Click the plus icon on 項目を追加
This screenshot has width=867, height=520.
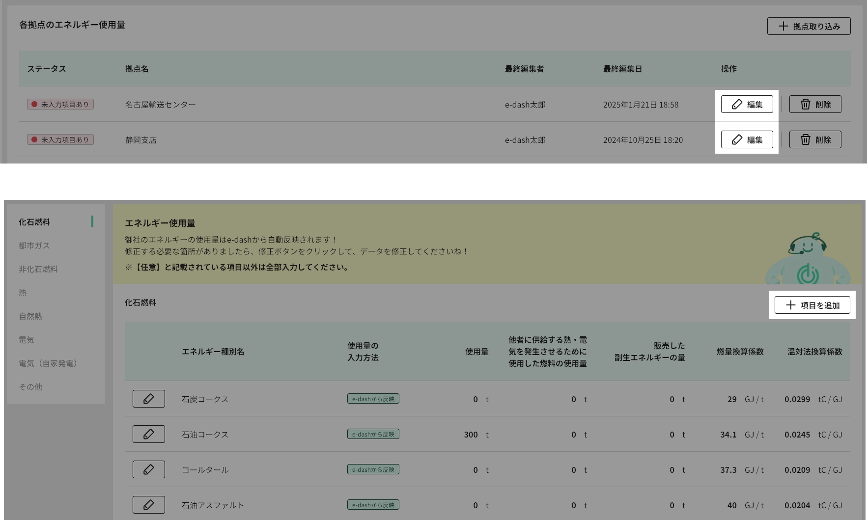coord(791,305)
